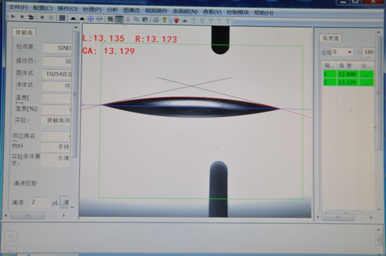
Task: Open the 文件(F) menu
Action: click(x=18, y=7)
